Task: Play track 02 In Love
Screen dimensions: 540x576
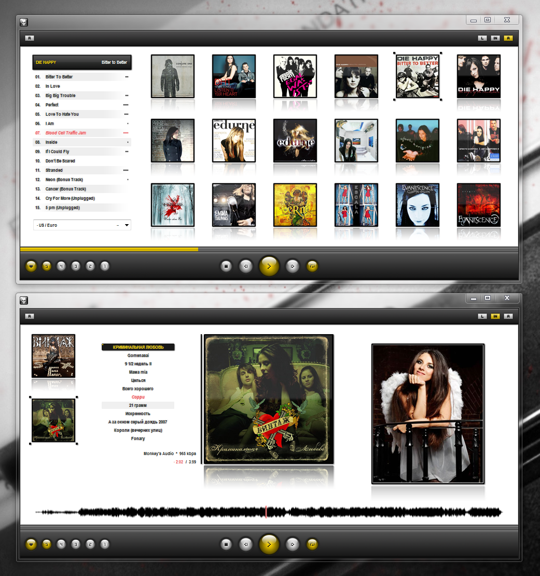Action: pos(82,86)
